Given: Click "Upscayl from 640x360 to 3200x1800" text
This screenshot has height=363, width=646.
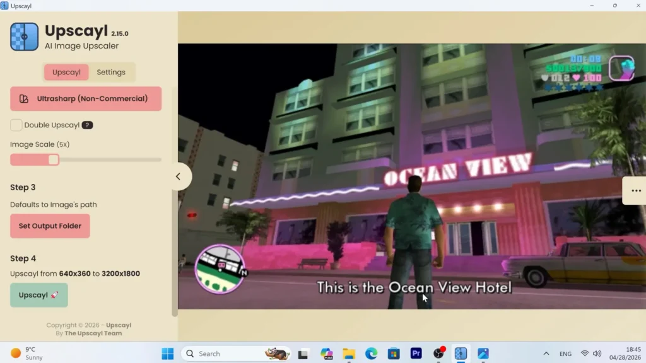Looking at the screenshot, I should coord(75,274).
